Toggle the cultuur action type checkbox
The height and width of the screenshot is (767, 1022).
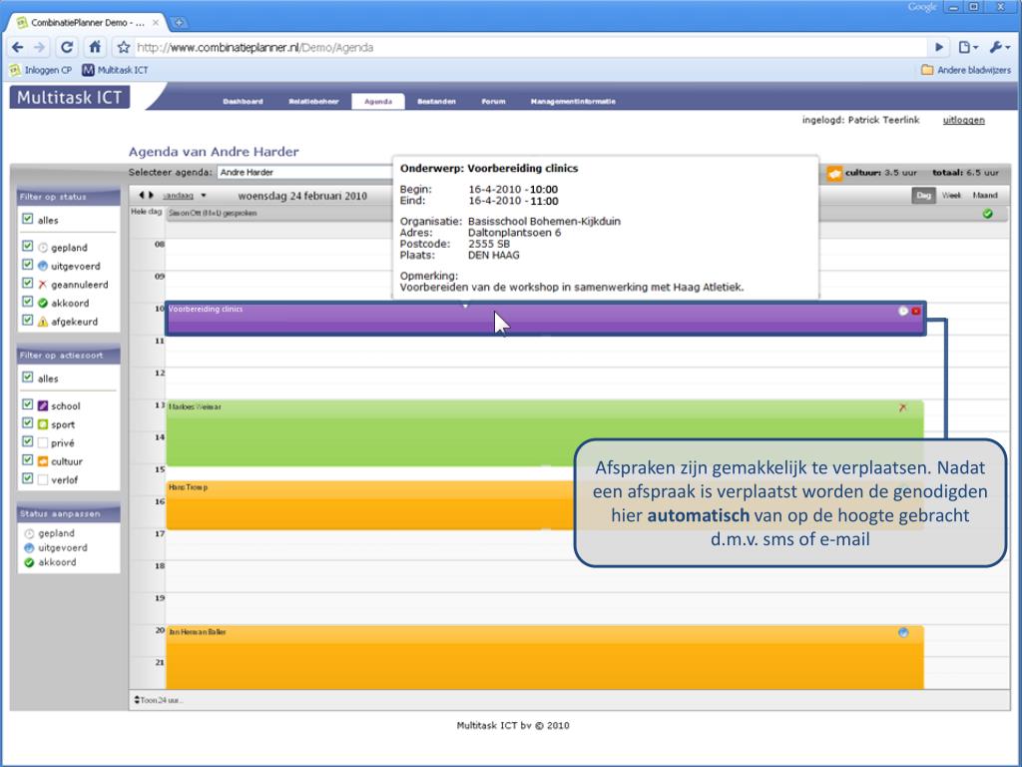(x=27, y=459)
